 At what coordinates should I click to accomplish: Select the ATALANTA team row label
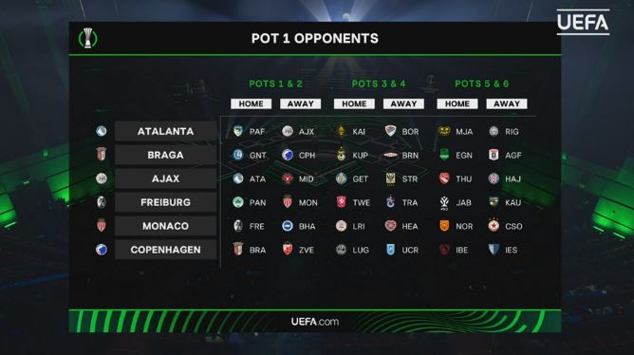(x=165, y=131)
